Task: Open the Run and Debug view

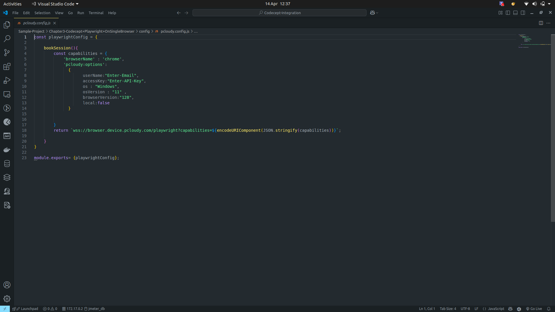Action: click(7, 80)
